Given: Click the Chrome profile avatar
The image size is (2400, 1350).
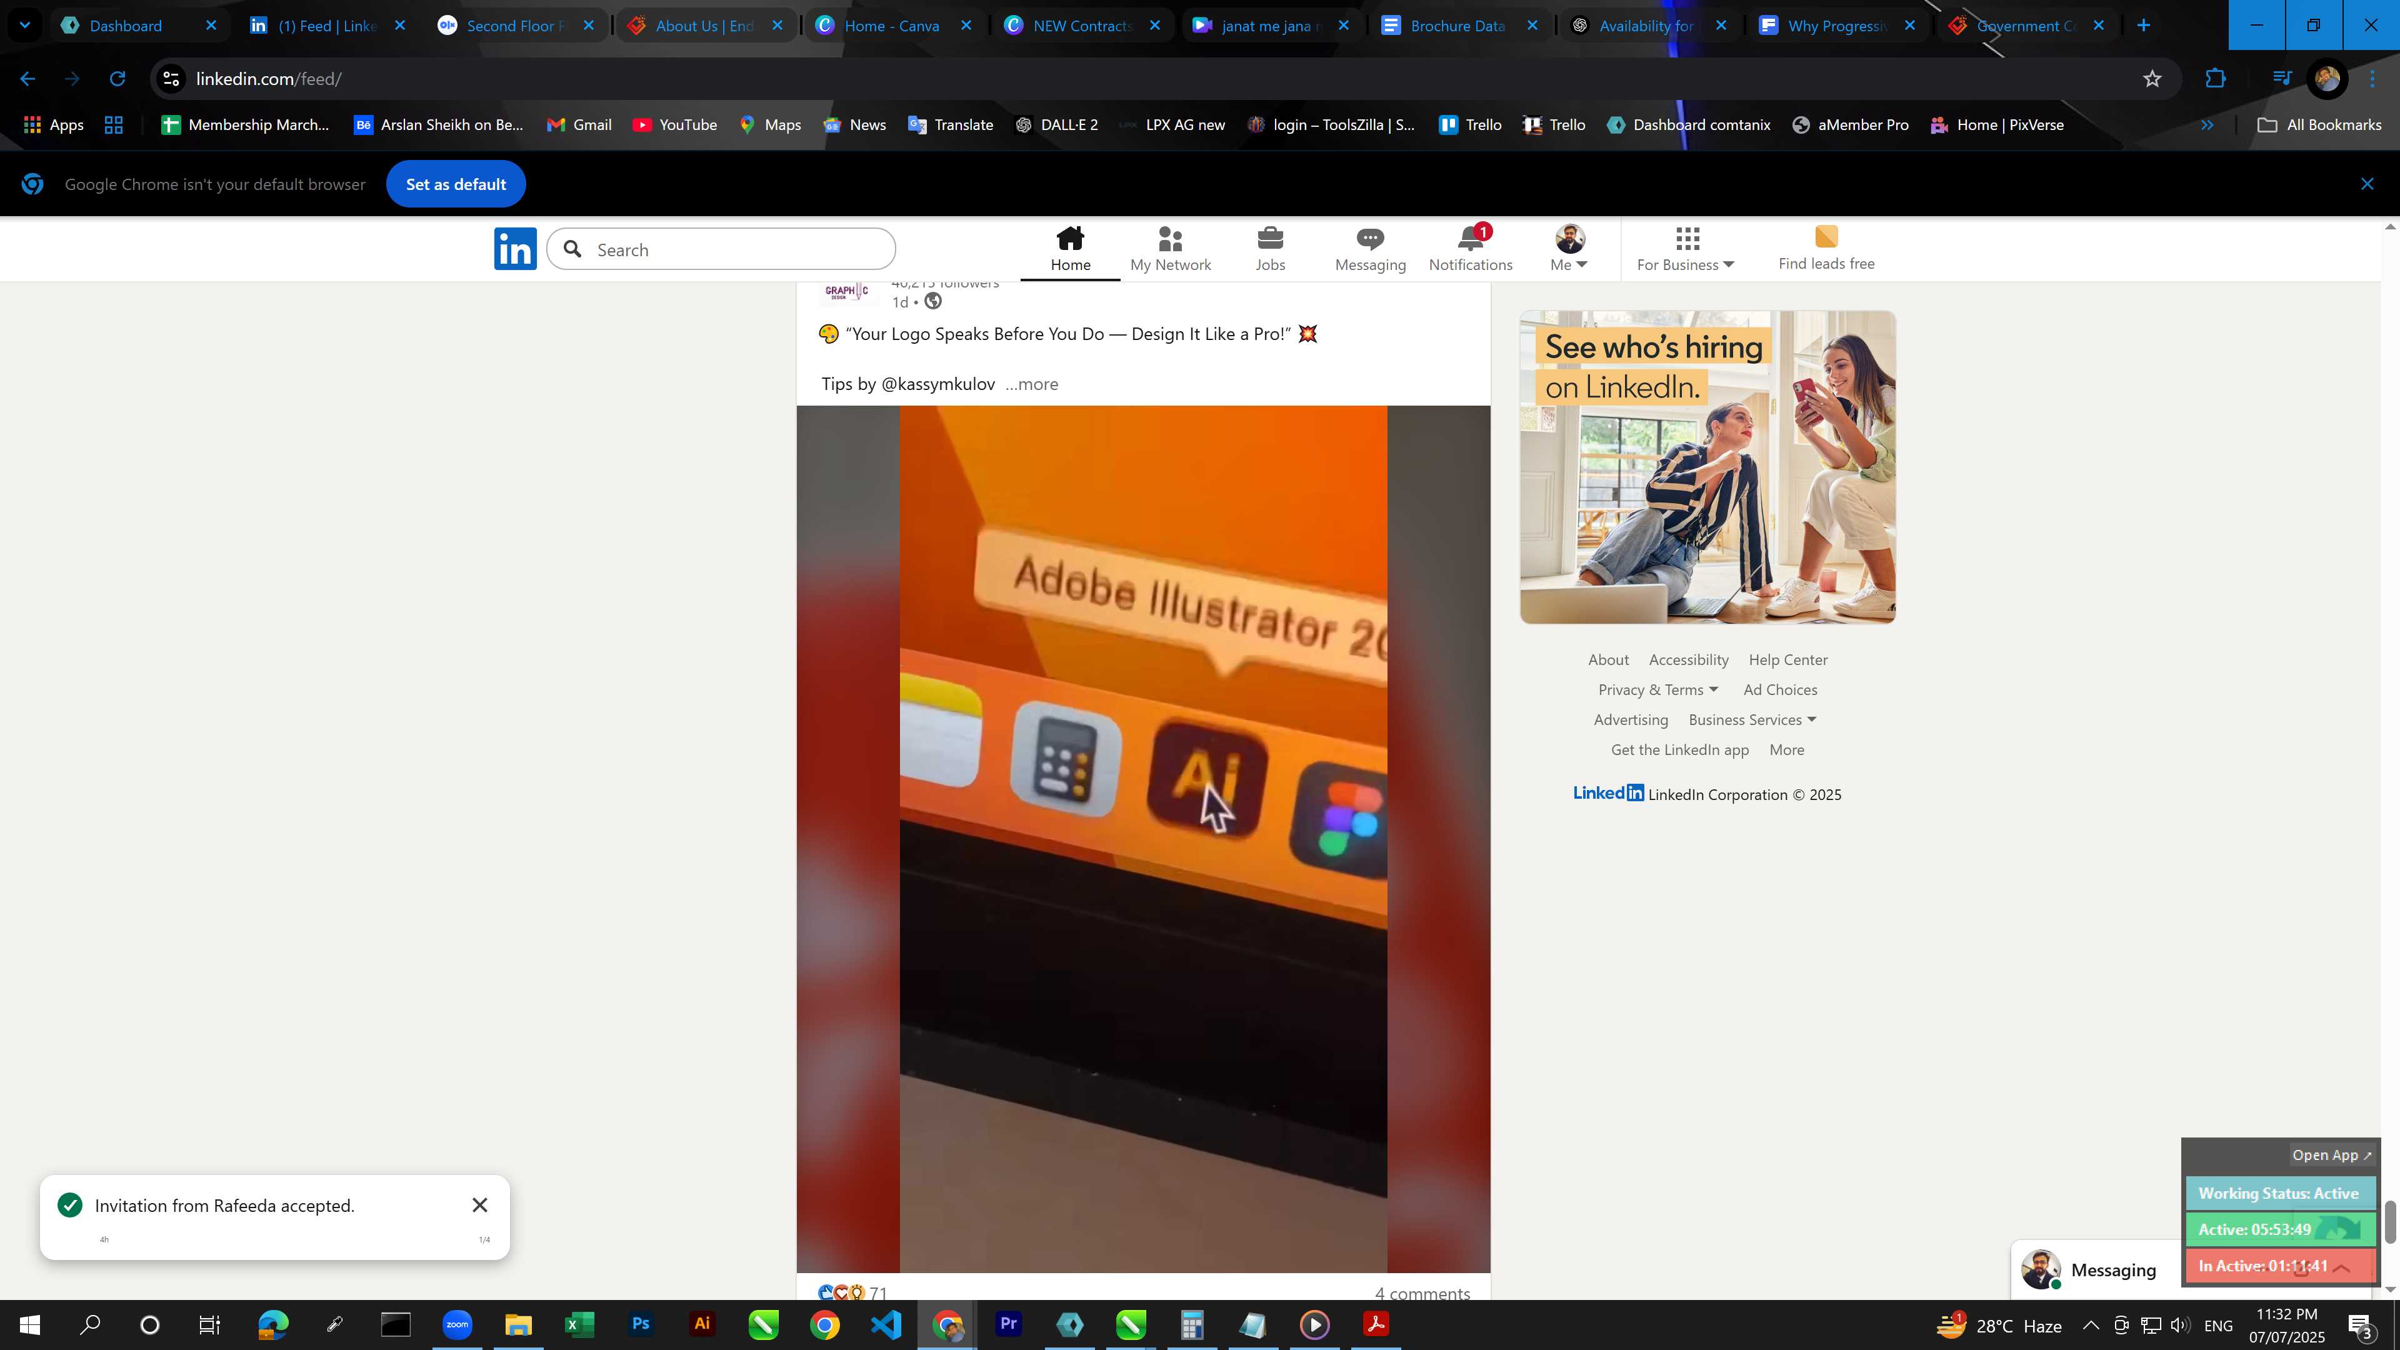Looking at the screenshot, I should [2326, 79].
